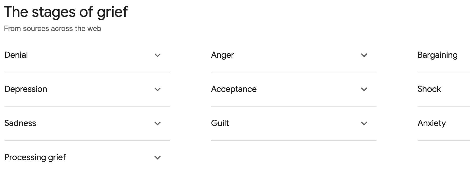
Task: Click the Bargaining stage label
Action: pos(437,55)
